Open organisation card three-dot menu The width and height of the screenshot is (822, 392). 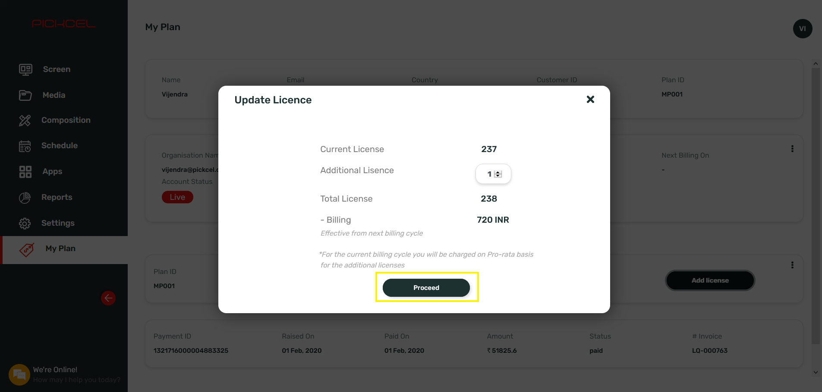click(x=792, y=149)
